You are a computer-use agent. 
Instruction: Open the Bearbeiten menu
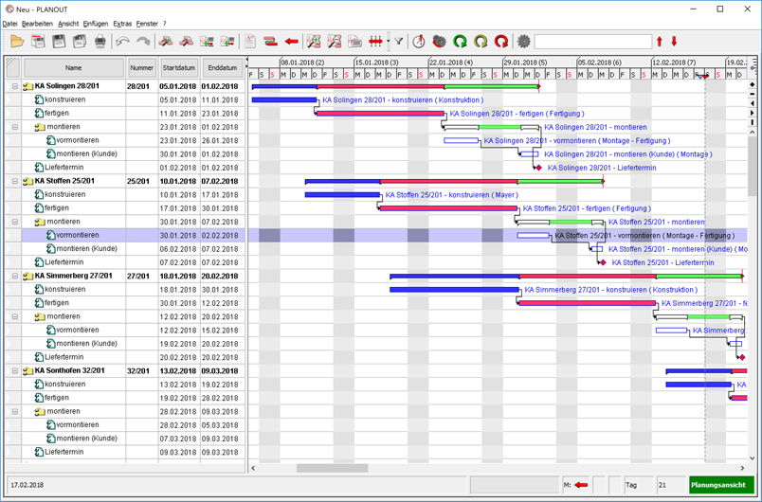[x=37, y=24]
